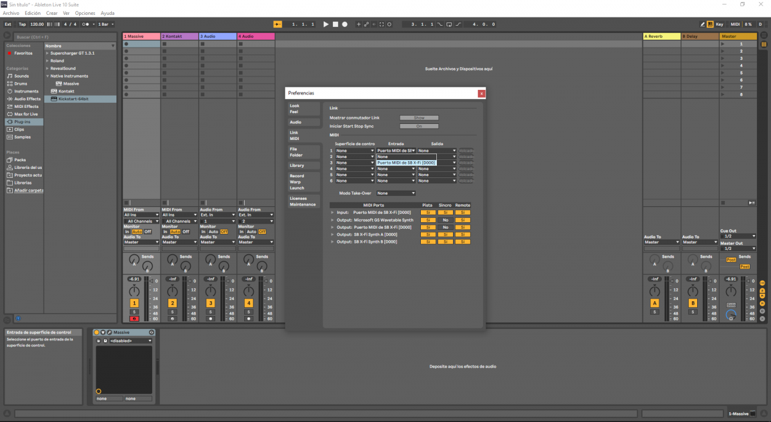Open Massive plug-in editor wrench icon
The height and width of the screenshot is (422, 771).
110,332
